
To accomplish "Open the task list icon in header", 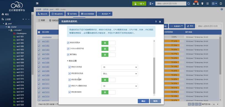I will click(x=207, y=4).
